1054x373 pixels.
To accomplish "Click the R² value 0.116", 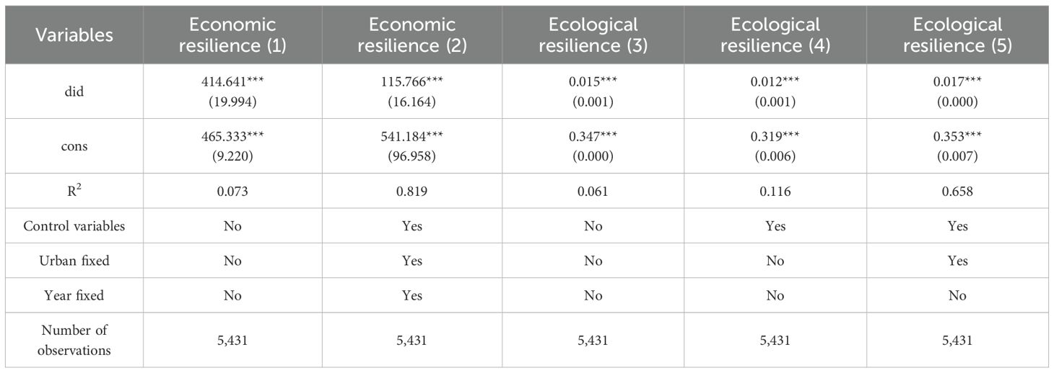I will (775, 192).
